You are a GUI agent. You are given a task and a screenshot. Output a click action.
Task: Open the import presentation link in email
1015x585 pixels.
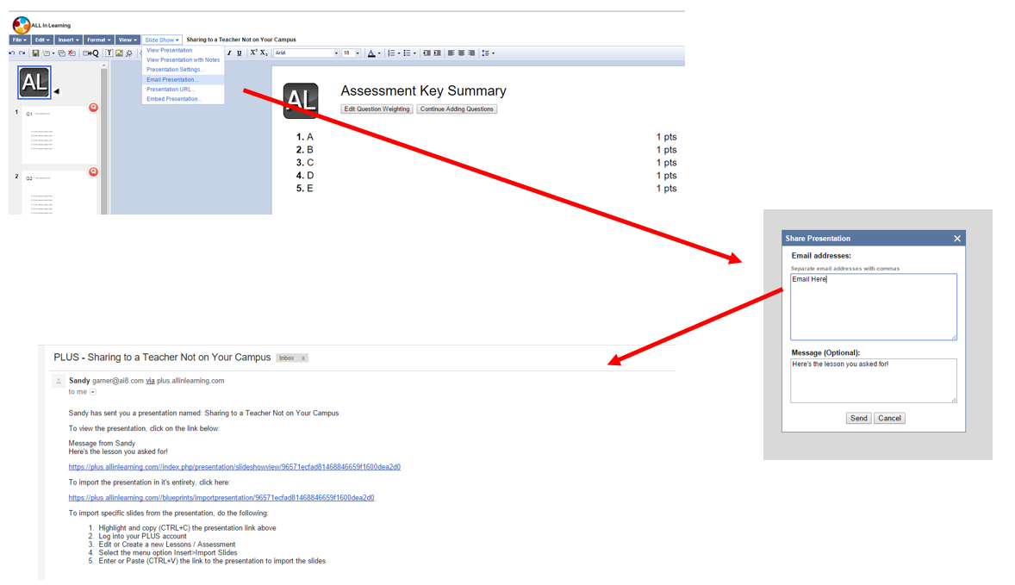pos(221,498)
